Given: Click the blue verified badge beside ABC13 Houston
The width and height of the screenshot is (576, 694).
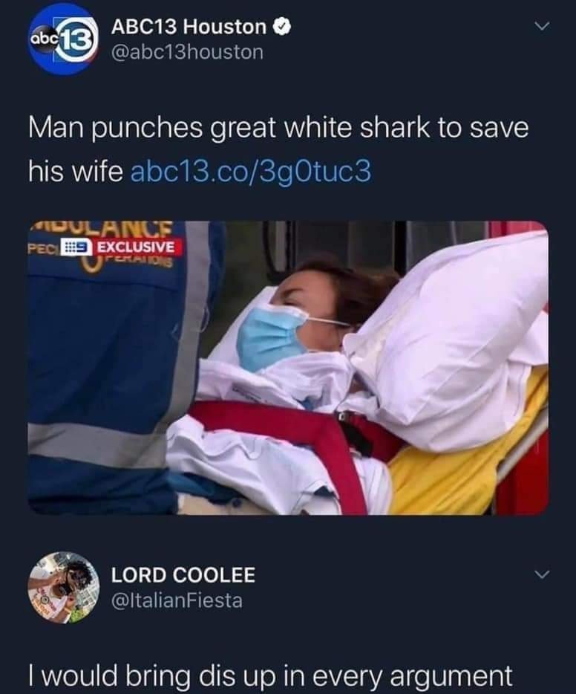Looking at the screenshot, I should pos(282,27).
